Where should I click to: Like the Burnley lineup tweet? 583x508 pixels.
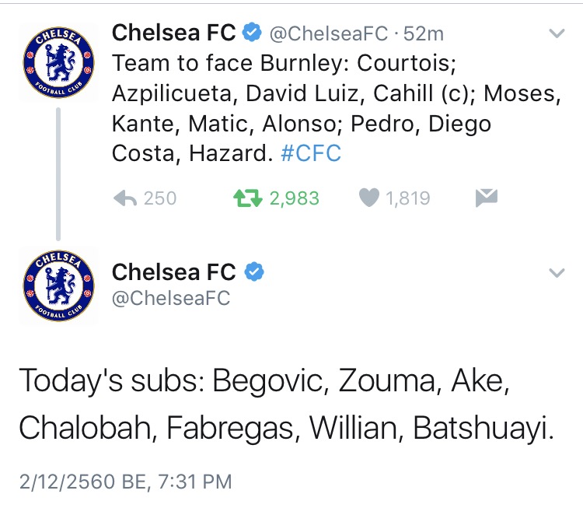coord(368,198)
